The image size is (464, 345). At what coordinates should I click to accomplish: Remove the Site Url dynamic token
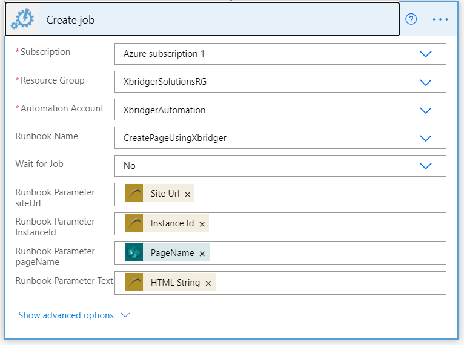187,194
